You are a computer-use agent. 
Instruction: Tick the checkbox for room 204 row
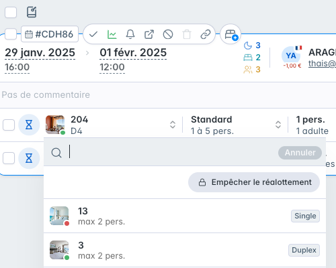(x=9, y=125)
